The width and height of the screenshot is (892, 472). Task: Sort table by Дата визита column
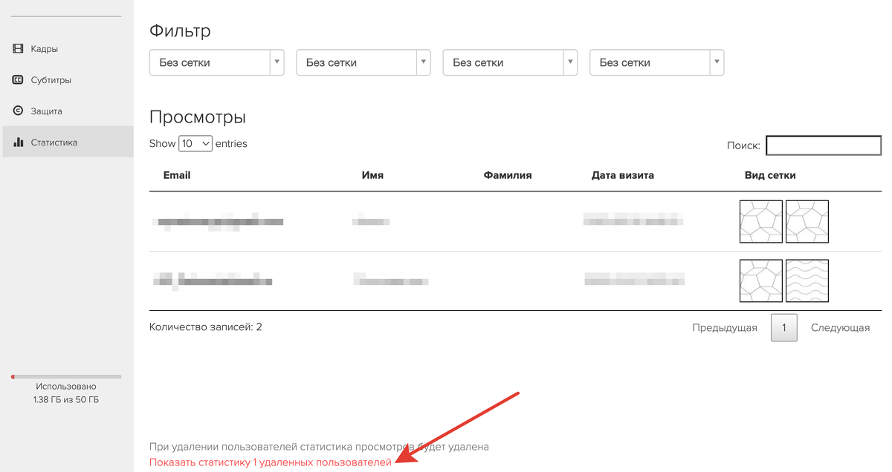coord(623,175)
